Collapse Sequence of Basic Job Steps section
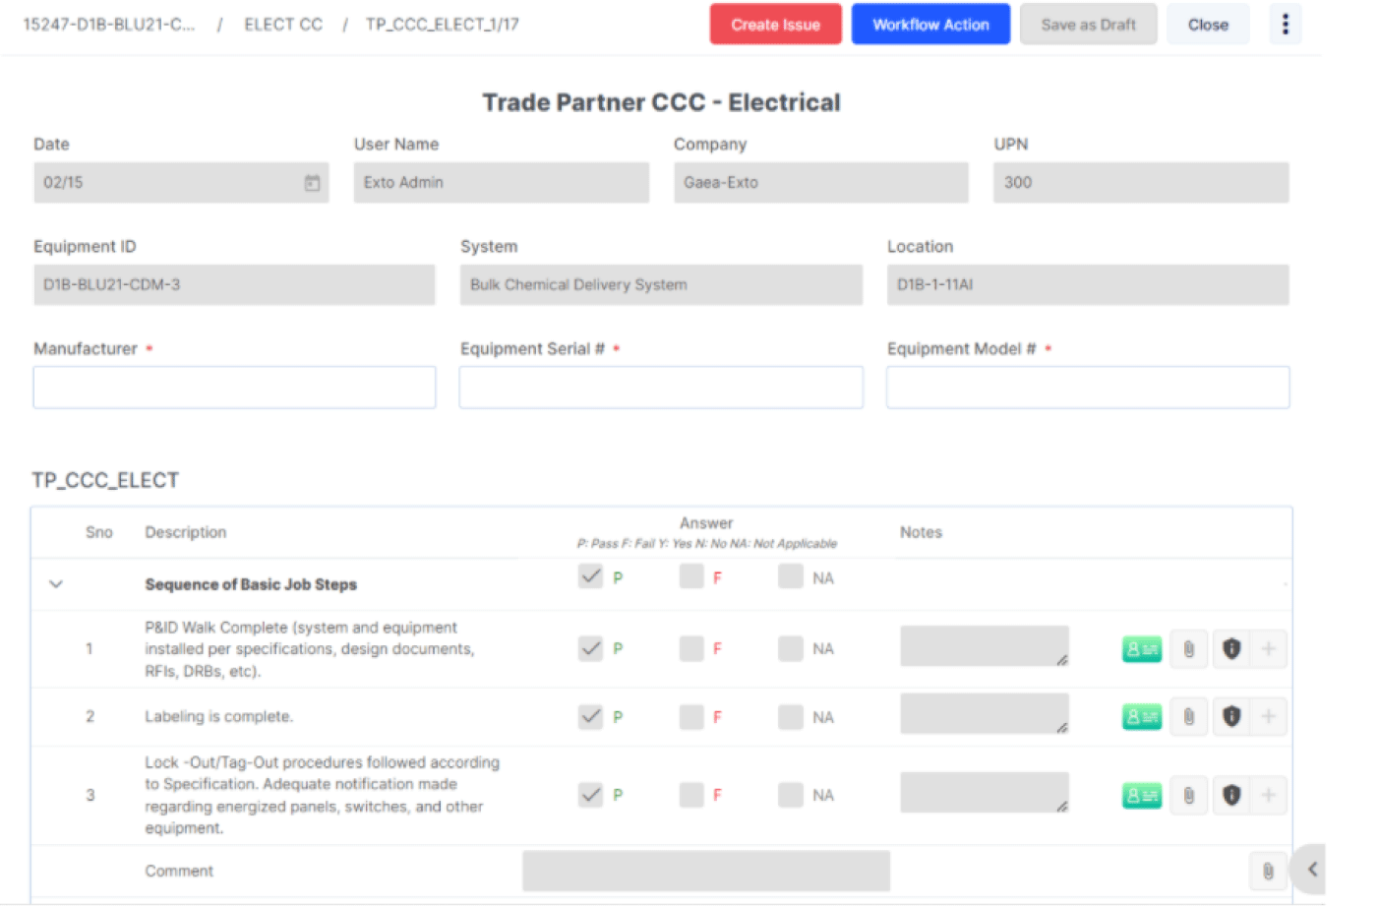This screenshot has width=1378, height=906. [x=56, y=584]
